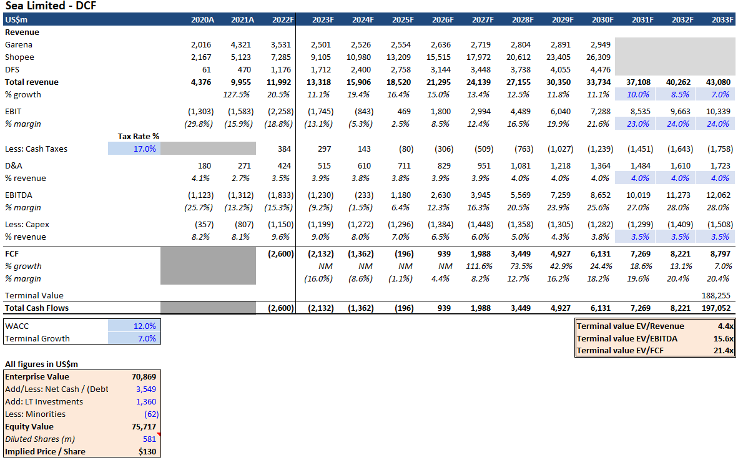Select Terminal value EV/Revenue 4.4x cell

(x=726, y=326)
